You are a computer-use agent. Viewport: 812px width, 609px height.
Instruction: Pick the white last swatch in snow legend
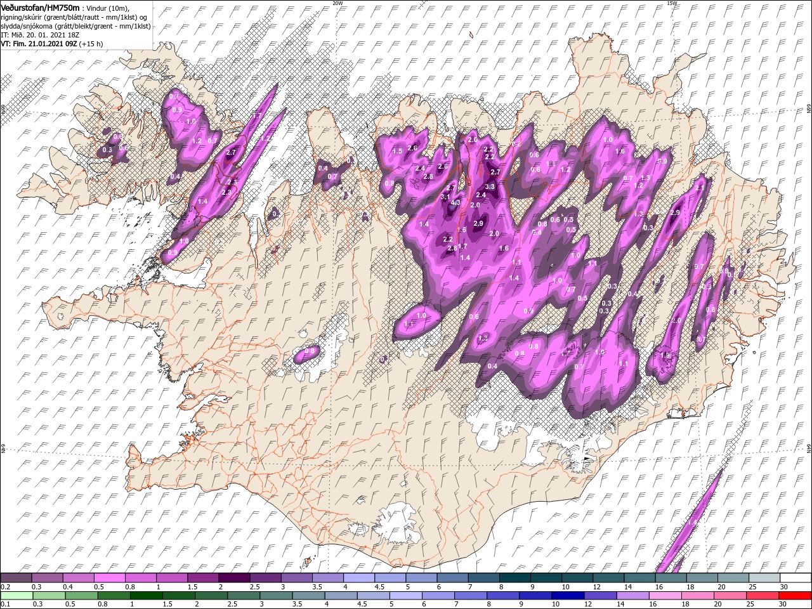click(x=796, y=578)
